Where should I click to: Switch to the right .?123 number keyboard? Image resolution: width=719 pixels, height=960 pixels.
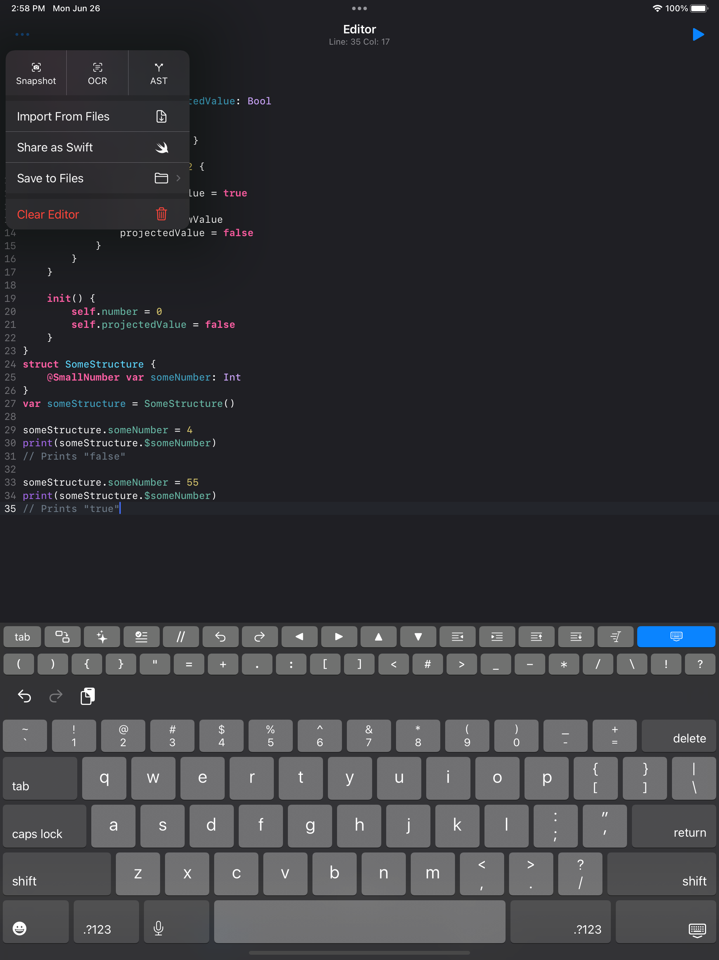pos(560,922)
